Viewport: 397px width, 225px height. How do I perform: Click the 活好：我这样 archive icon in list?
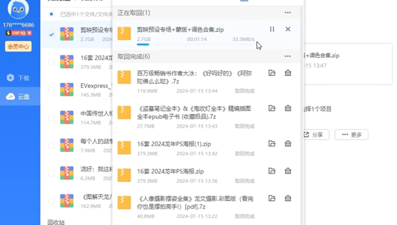click(x=67, y=173)
